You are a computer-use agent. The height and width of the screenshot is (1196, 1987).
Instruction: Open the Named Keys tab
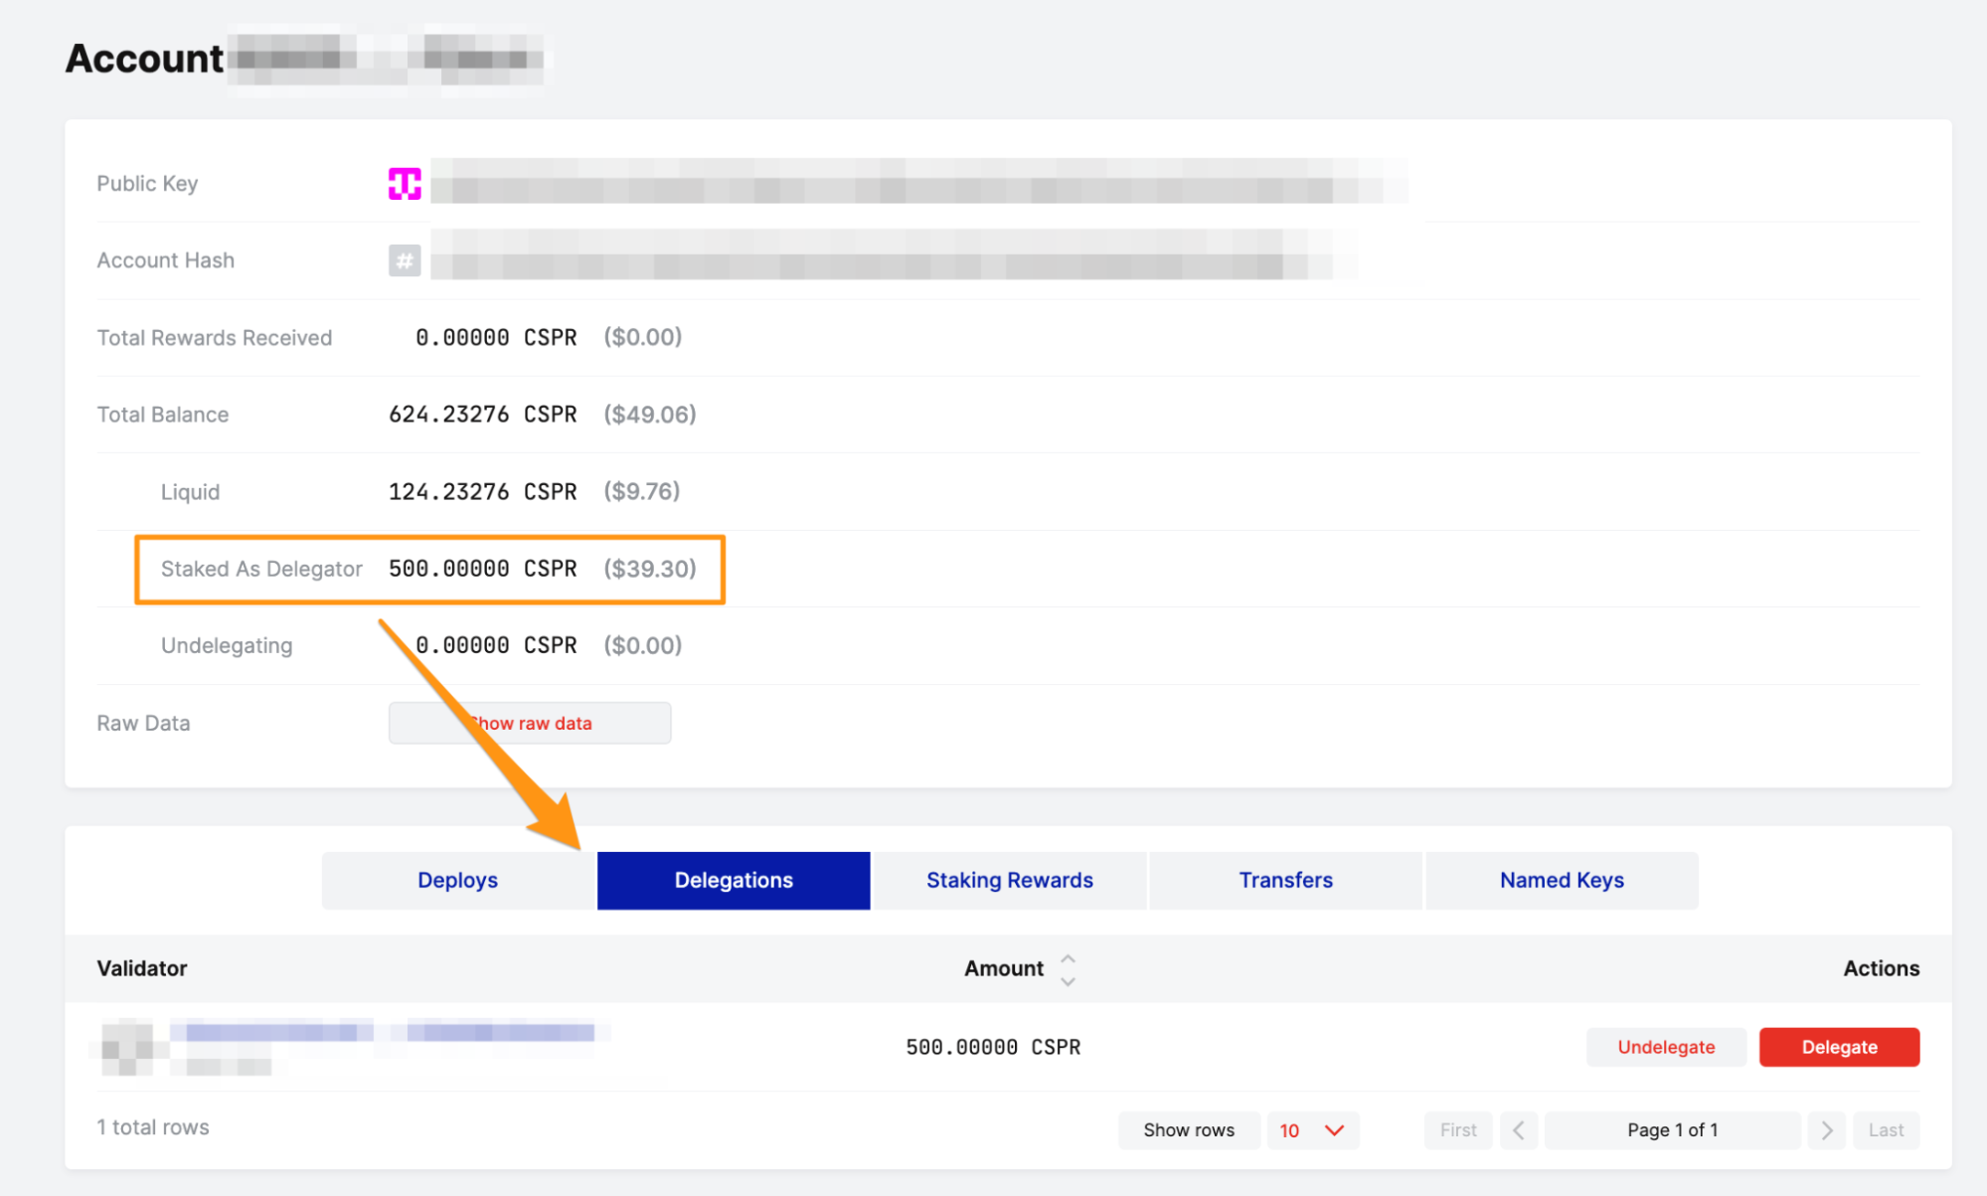[x=1562, y=880]
